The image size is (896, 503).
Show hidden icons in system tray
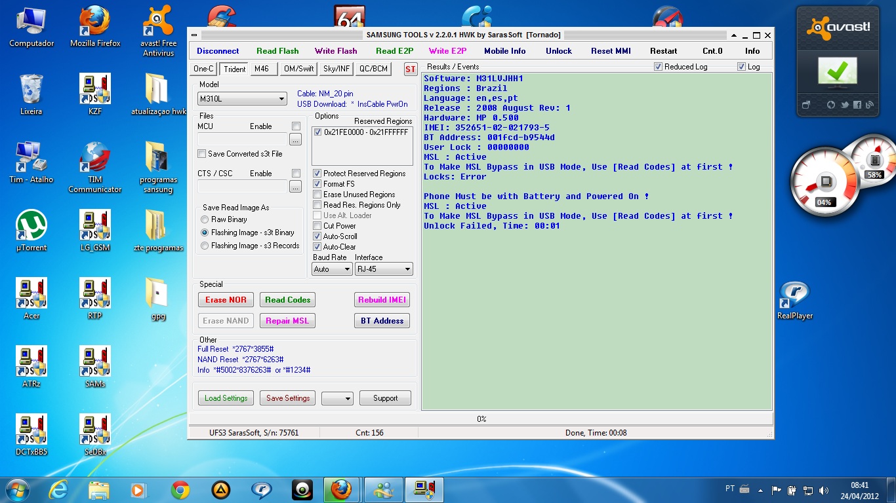click(x=762, y=490)
